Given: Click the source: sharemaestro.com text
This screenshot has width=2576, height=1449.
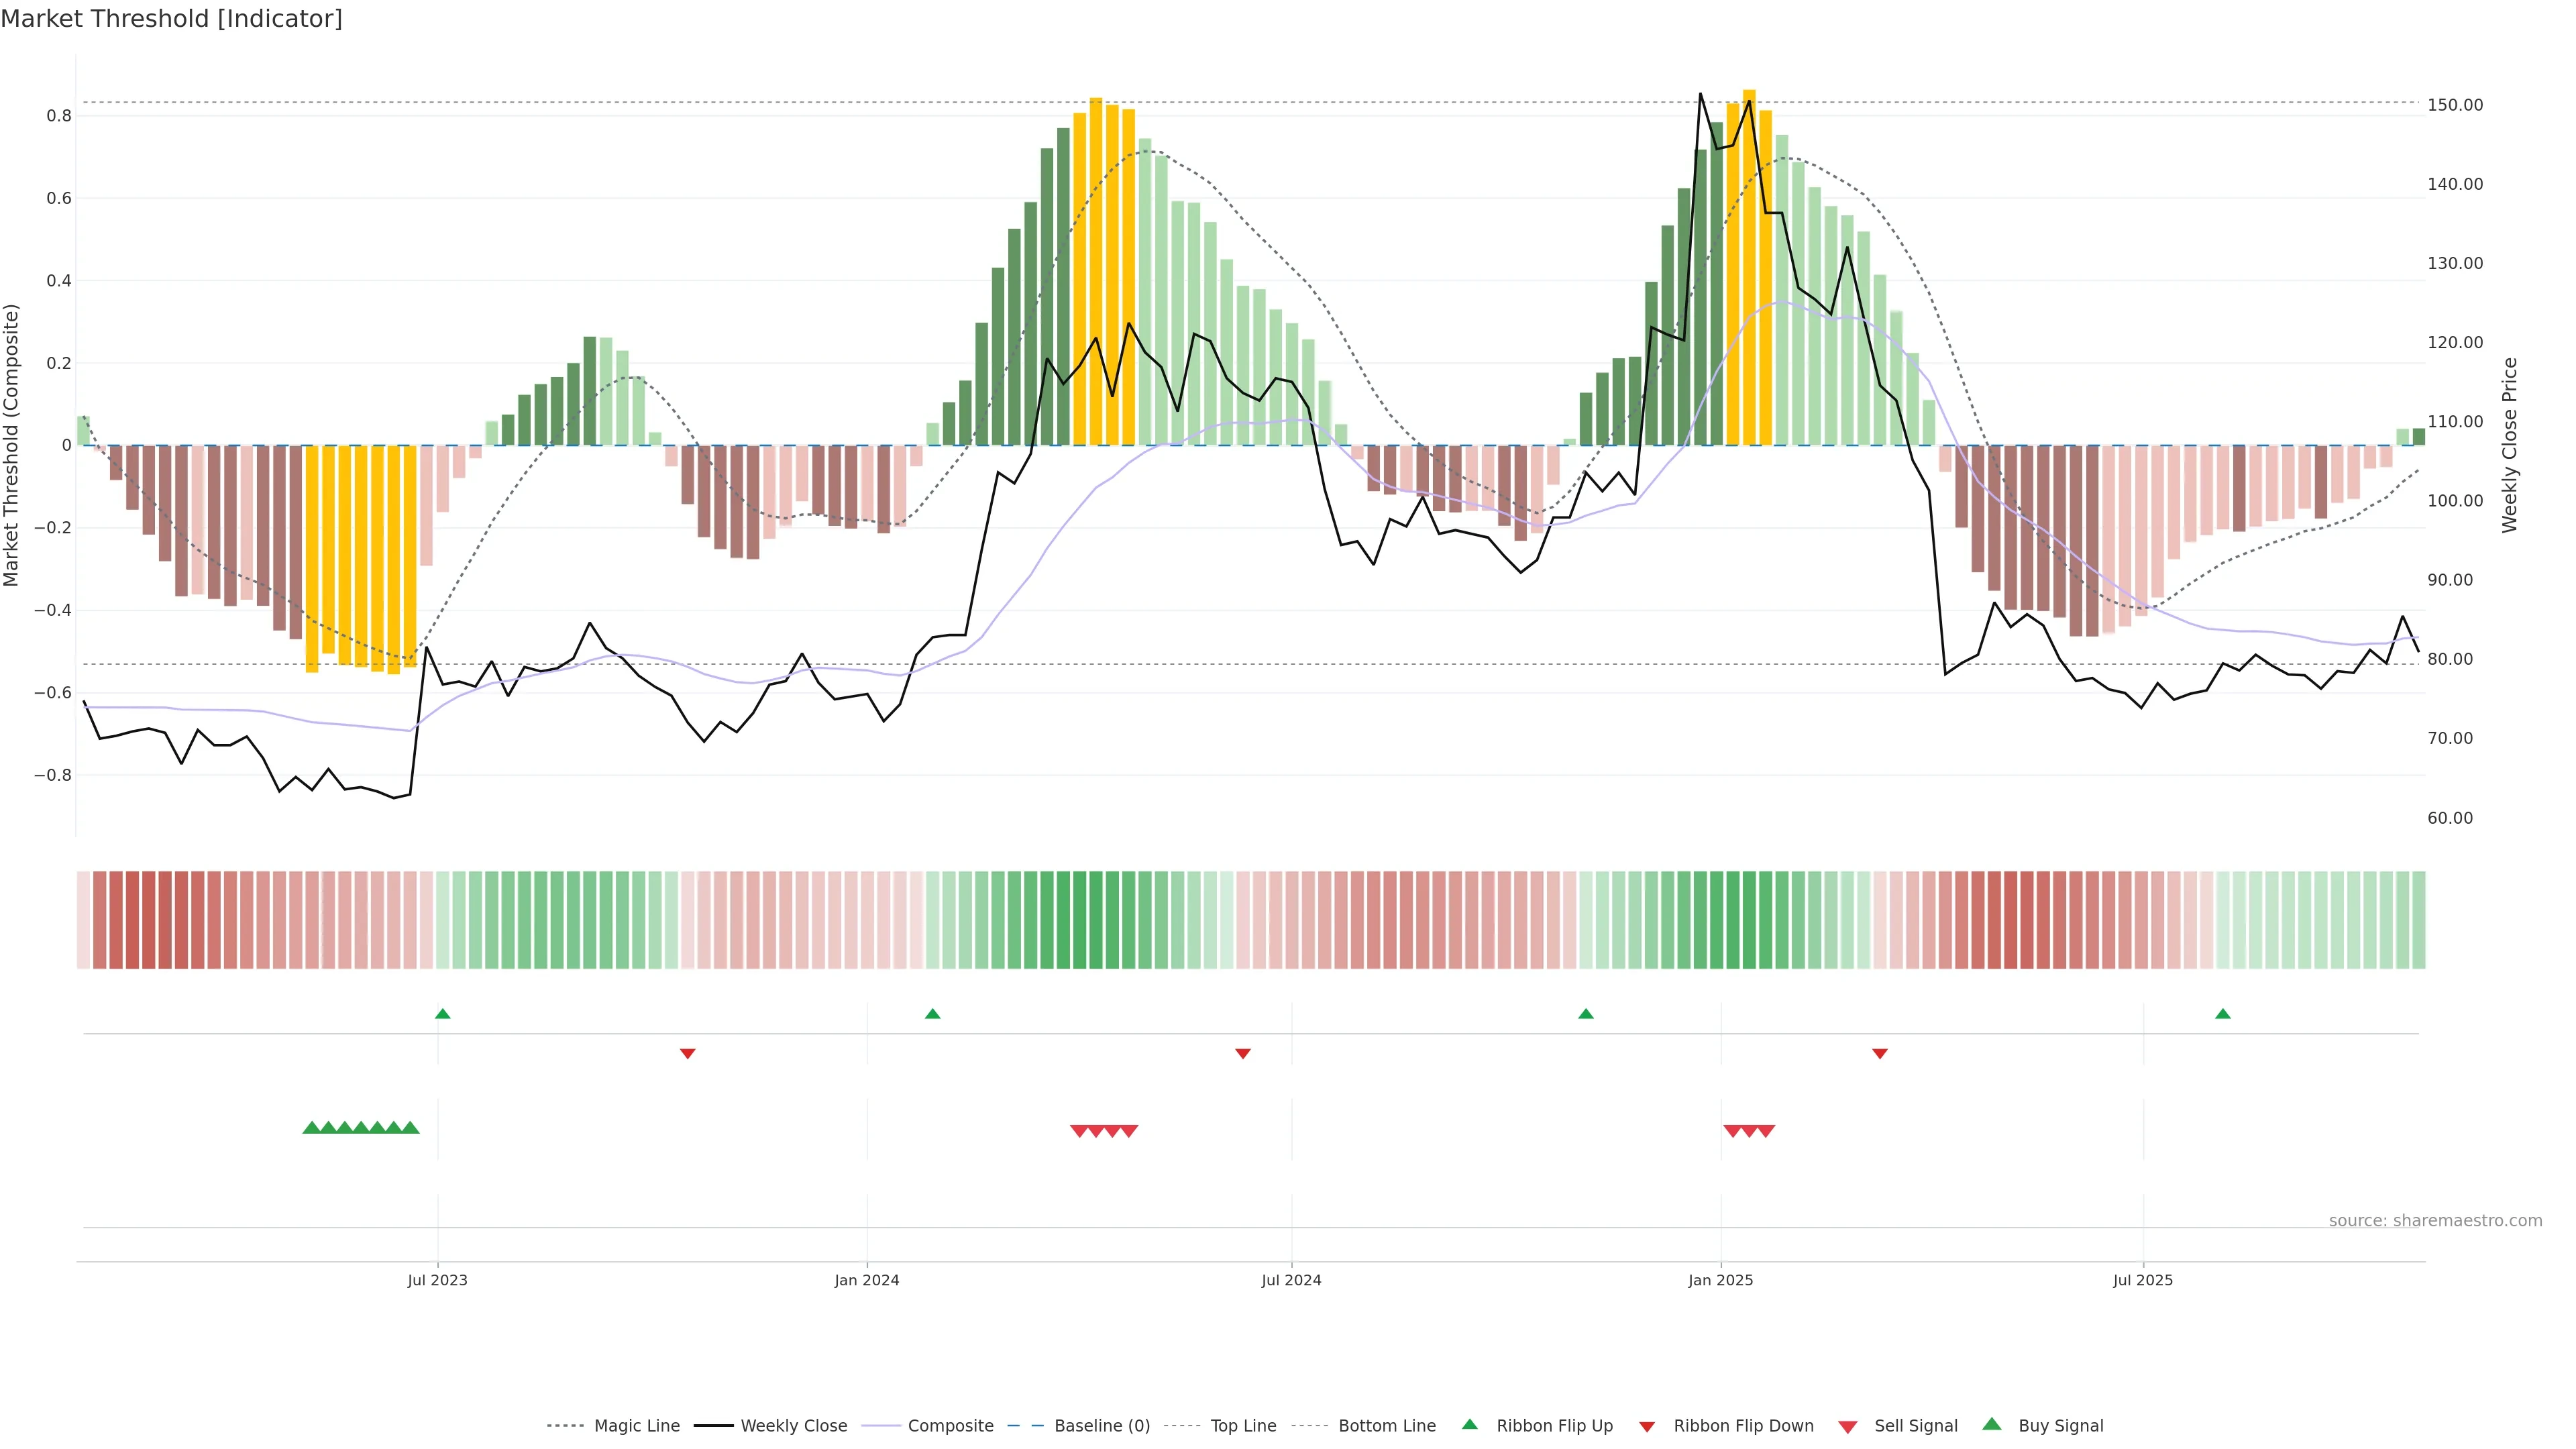Looking at the screenshot, I should click(x=2435, y=1220).
